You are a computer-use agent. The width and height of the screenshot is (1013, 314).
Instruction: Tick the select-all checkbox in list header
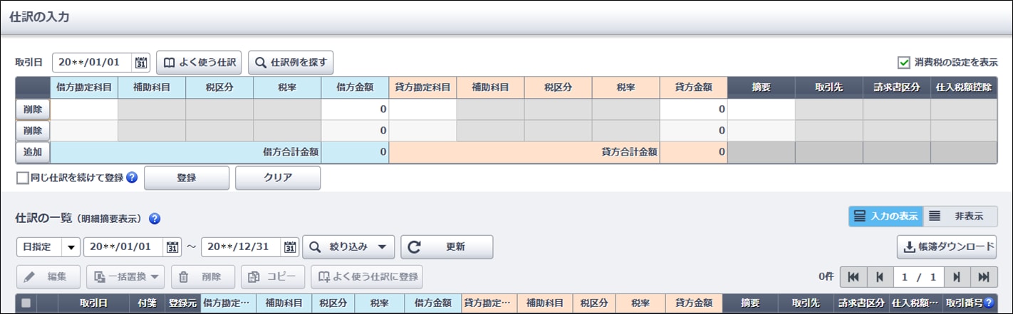click(x=26, y=303)
